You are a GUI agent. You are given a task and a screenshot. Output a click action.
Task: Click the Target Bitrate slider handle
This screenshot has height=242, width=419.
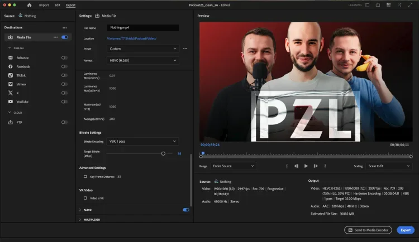[163, 153]
